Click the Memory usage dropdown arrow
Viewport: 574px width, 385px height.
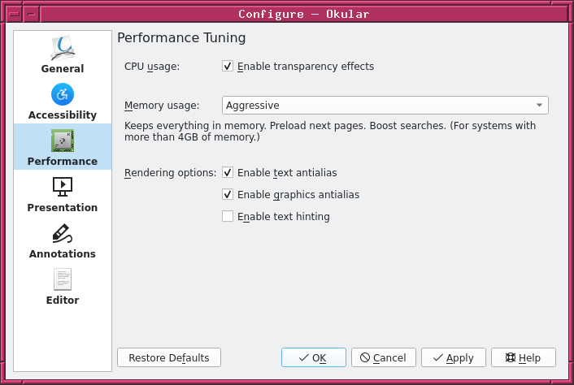point(539,106)
